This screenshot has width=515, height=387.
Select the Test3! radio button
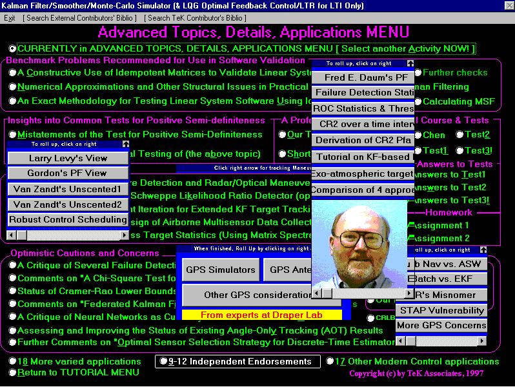pos(459,151)
